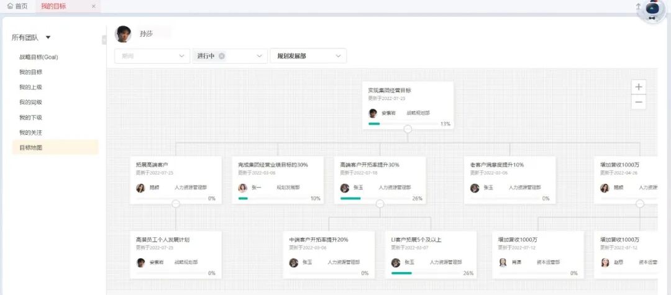
Task: Select 我的关注 in the sidebar
Action: (31, 132)
